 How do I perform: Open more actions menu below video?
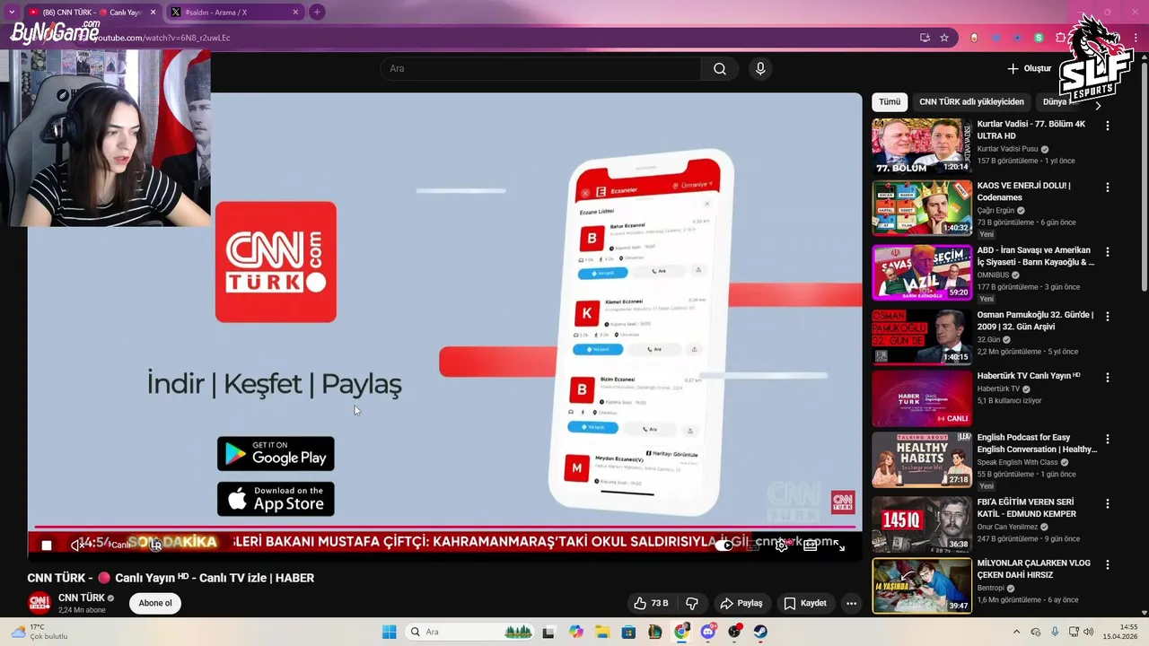pos(851,603)
